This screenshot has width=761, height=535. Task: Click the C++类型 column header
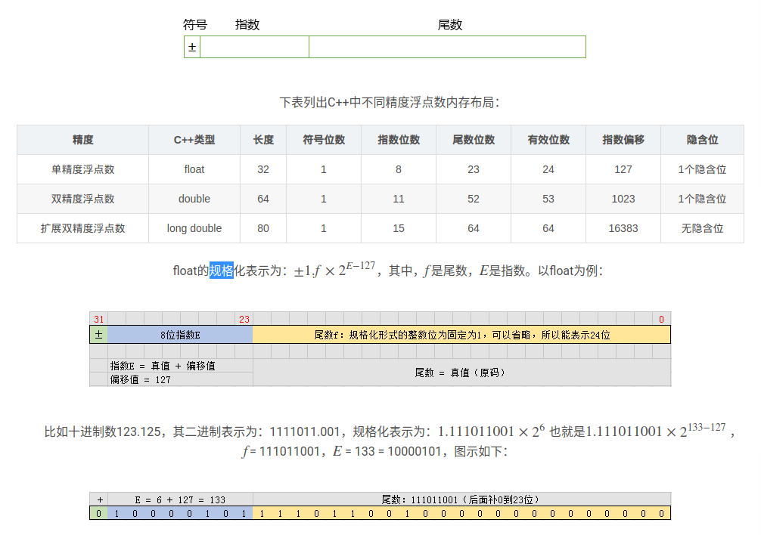coord(194,140)
